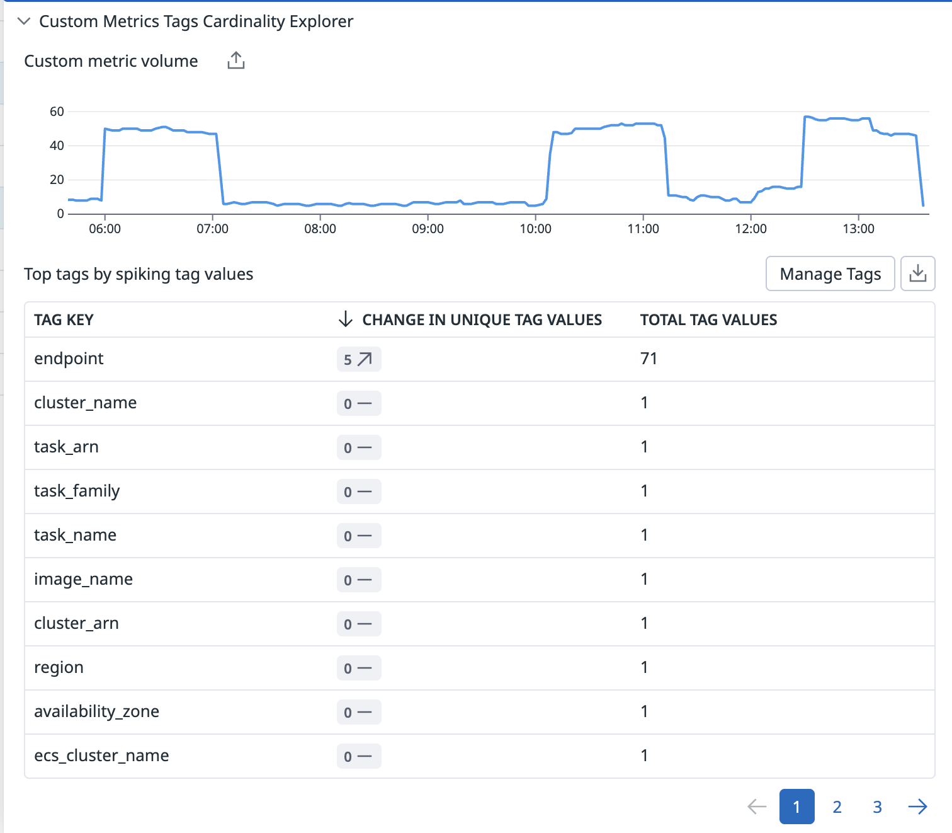Click the download icon next to Manage Tags
This screenshot has width=952, height=833.
917,273
